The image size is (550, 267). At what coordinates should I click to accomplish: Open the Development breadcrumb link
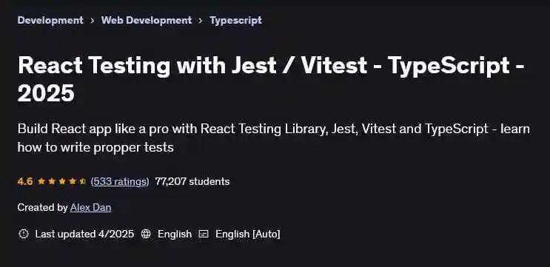[50, 20]
